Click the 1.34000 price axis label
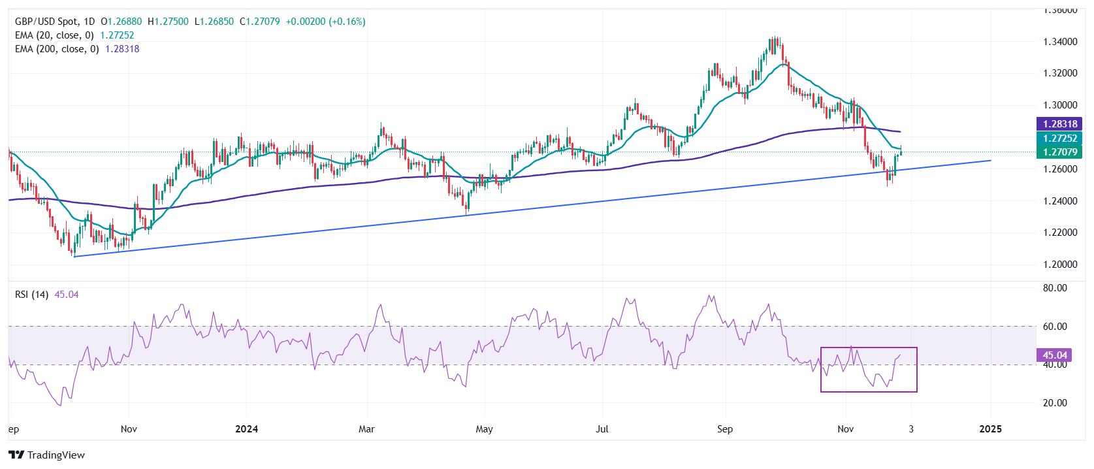The width and height of the screenshot is (1094, 469). [x=1060, y=42]
